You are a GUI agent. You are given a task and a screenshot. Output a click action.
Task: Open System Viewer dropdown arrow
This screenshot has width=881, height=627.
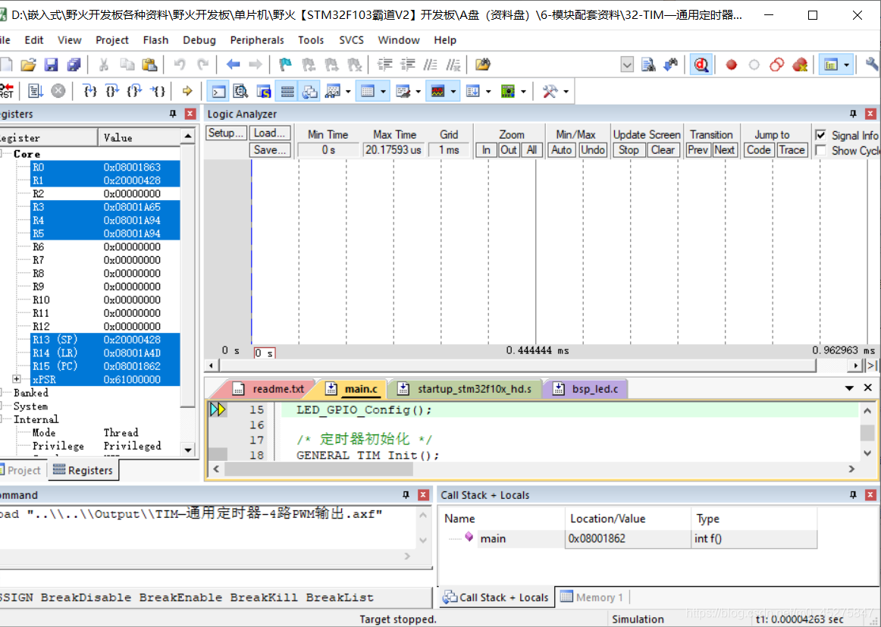(523, 91)
